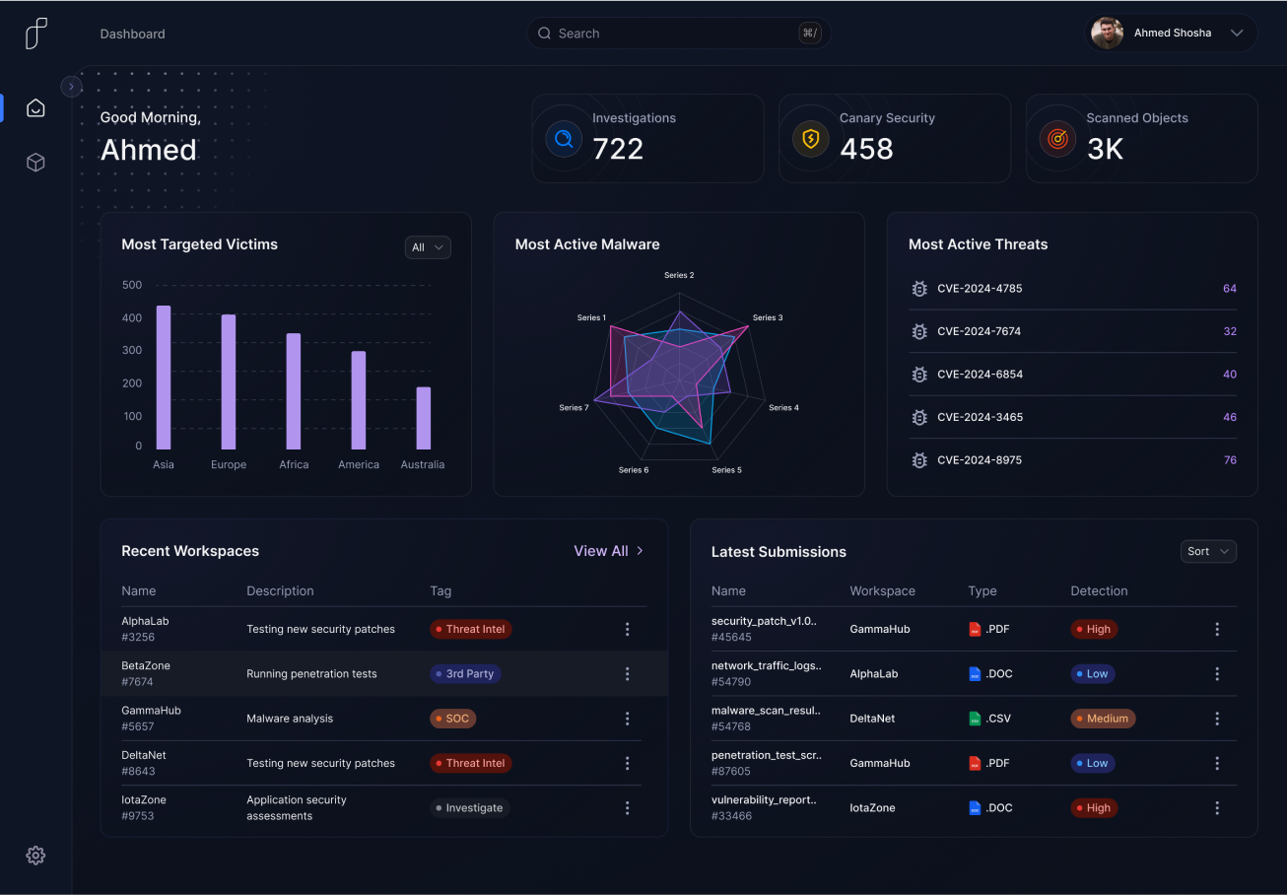Screen dimensions: 1287x895
Task: Click the DeltaNet workspace cell for malware_scan_resul
Action: tap(872, 719)
